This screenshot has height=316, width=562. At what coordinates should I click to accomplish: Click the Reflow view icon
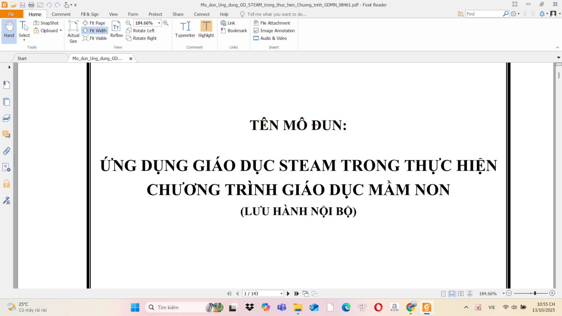[116, 30]
